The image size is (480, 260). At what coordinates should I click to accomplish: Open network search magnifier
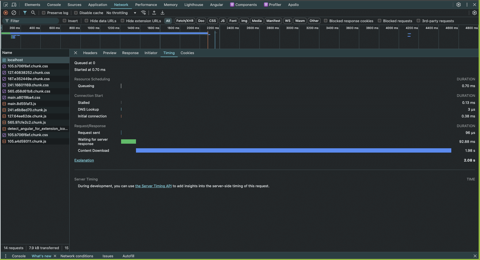click(33, 13)
